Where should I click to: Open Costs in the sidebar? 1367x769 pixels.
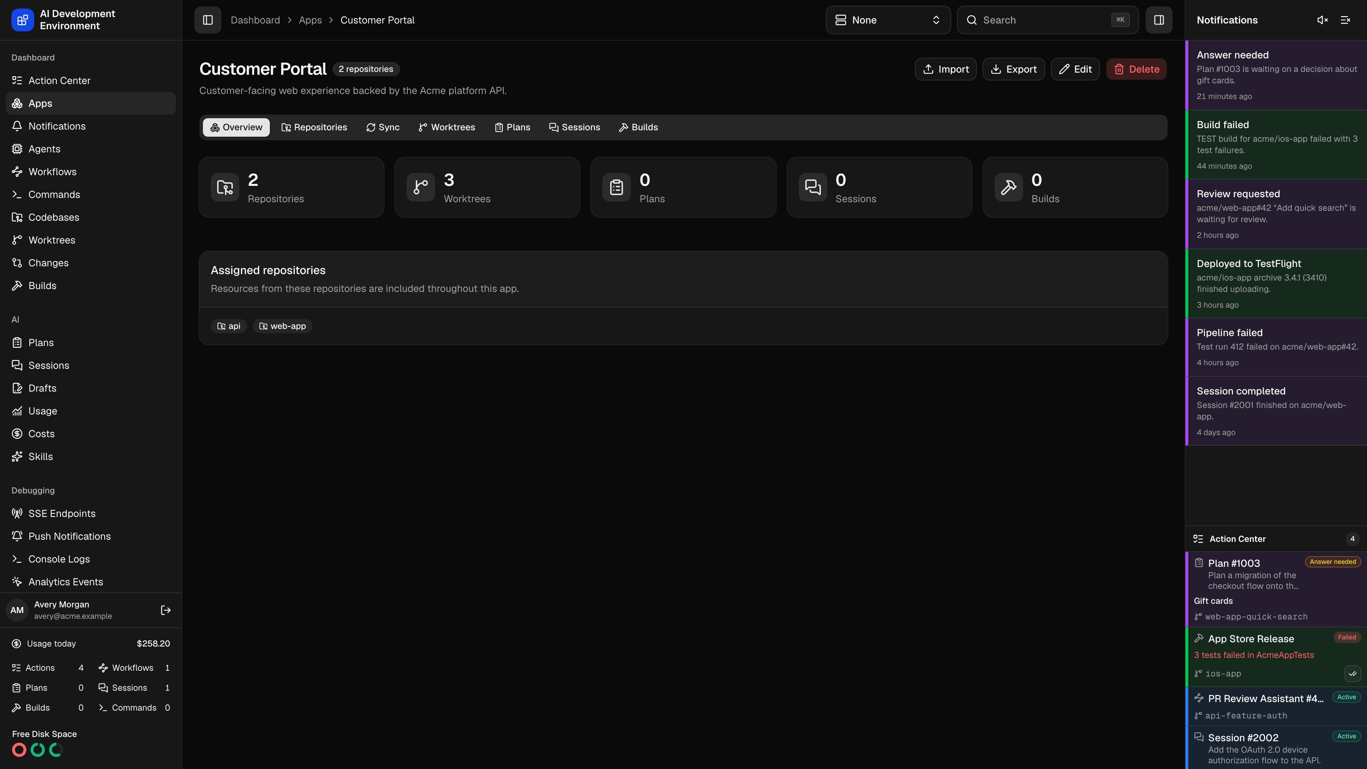[x=90, y=434]
